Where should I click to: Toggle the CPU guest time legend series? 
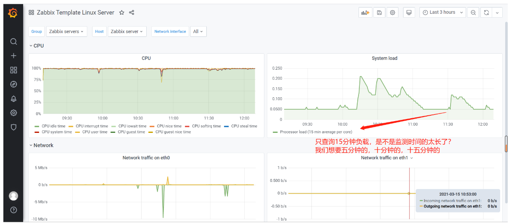coord(128,132)
